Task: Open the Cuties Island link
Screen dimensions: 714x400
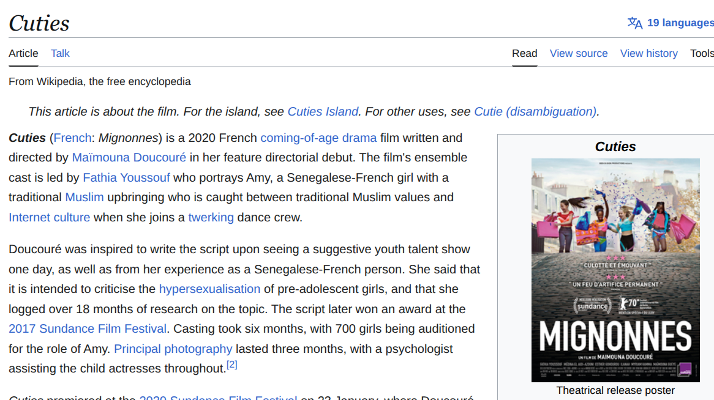Action: [323, 111]
